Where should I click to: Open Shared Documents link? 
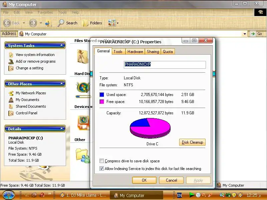coord(31,106)
